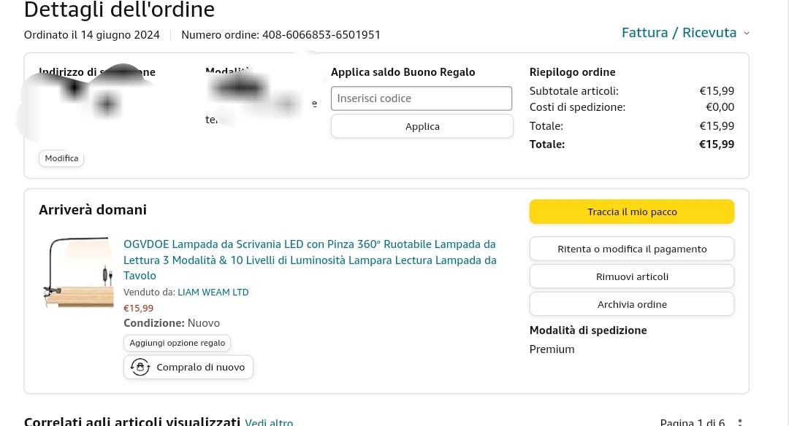Click the Pagina 1 di 6 indicator
Viewport: 789px width, 426px height.
[692, 422]
